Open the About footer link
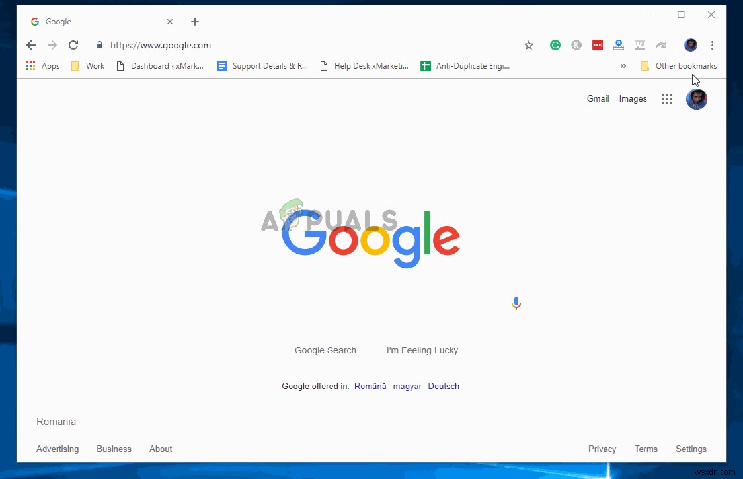The image size is (743, 479). (x=161, y=449)
